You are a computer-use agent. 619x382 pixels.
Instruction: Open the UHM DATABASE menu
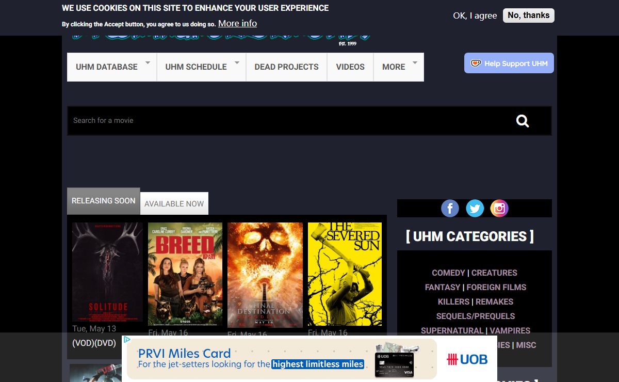tap(107, 67)
